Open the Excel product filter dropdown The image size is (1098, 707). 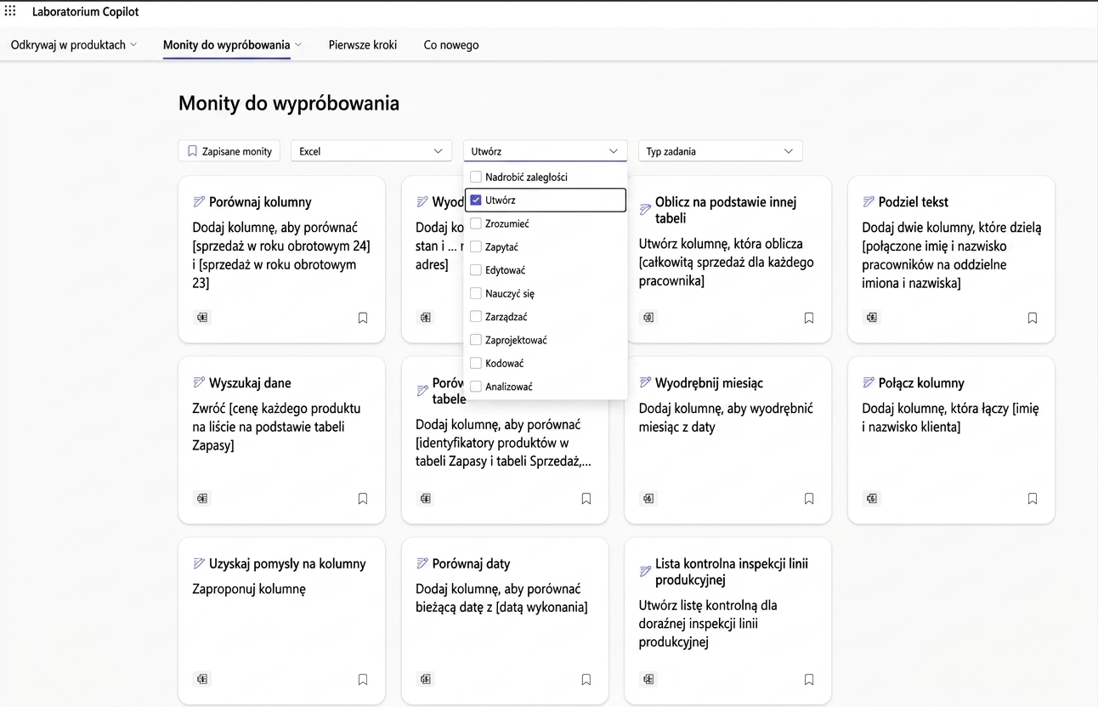coord(371,151)
